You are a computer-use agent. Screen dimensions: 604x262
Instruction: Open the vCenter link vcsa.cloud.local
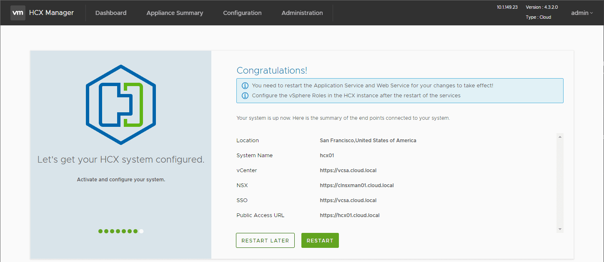point(348,170)
